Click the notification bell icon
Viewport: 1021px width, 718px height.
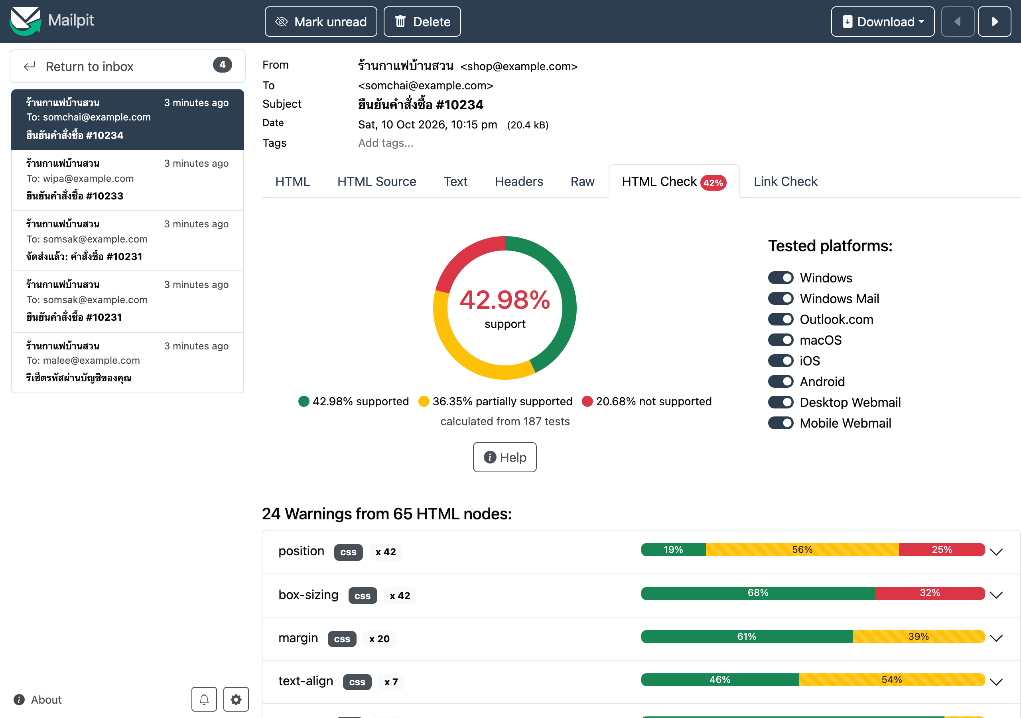tap(204, 699)
